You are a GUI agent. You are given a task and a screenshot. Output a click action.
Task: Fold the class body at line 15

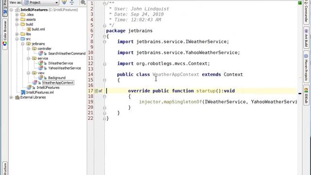[x=104, y=80]
